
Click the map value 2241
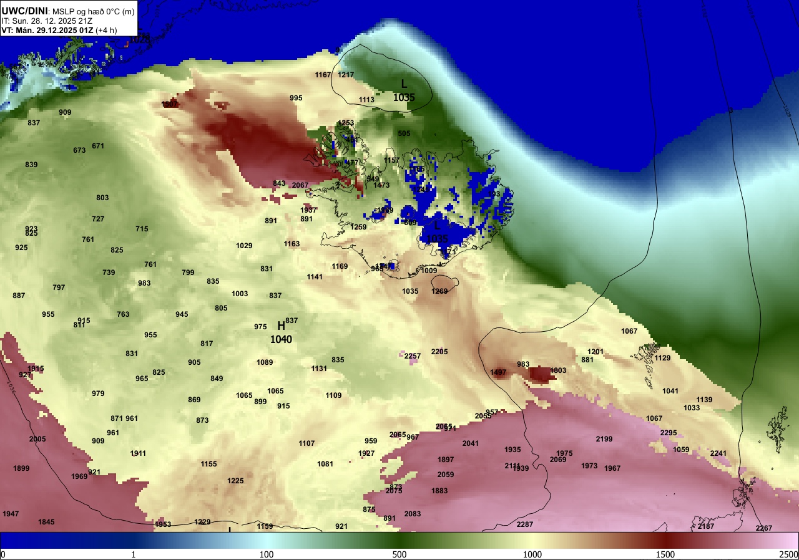pos(718,453)
